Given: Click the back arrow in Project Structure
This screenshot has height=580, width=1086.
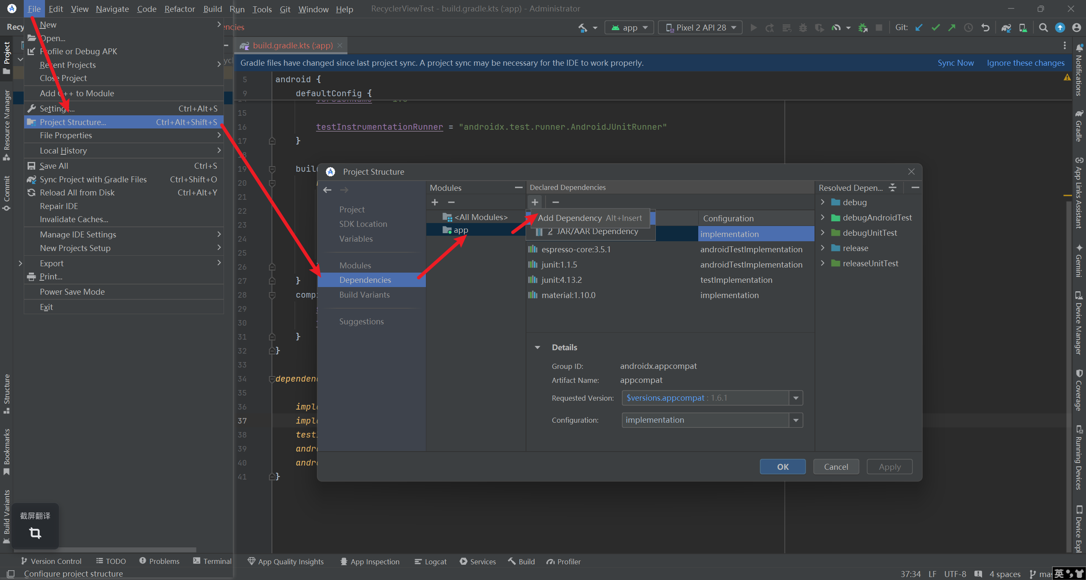Looking at the screenshot, I should 327,190.
